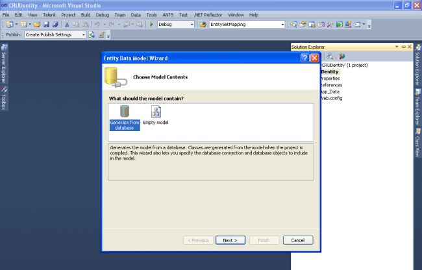Select the Empty model option
This screenshot has width=422, height=270.
[x=156, y=115]
